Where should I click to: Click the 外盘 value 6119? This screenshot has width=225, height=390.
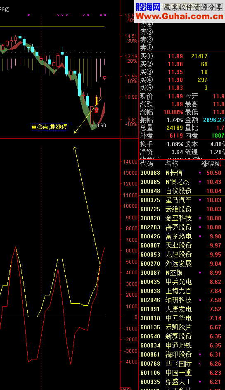click(176, 136)
